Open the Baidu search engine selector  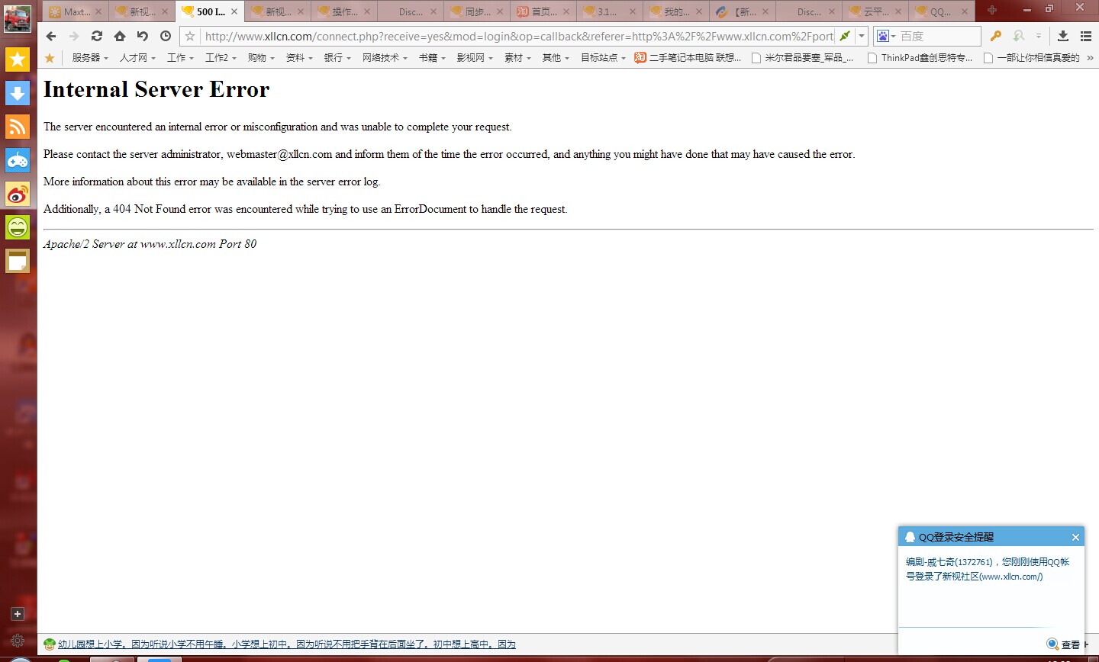pos(885,36)
